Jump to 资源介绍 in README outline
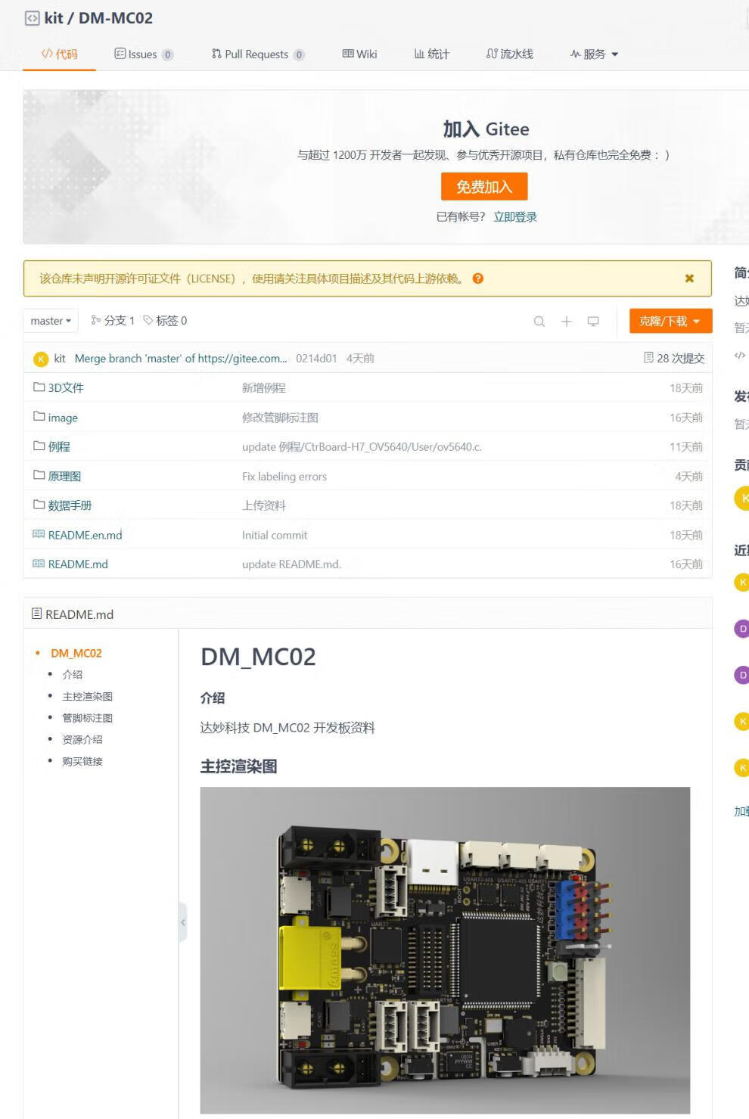 pyautogui.click(x=82, y=740)
